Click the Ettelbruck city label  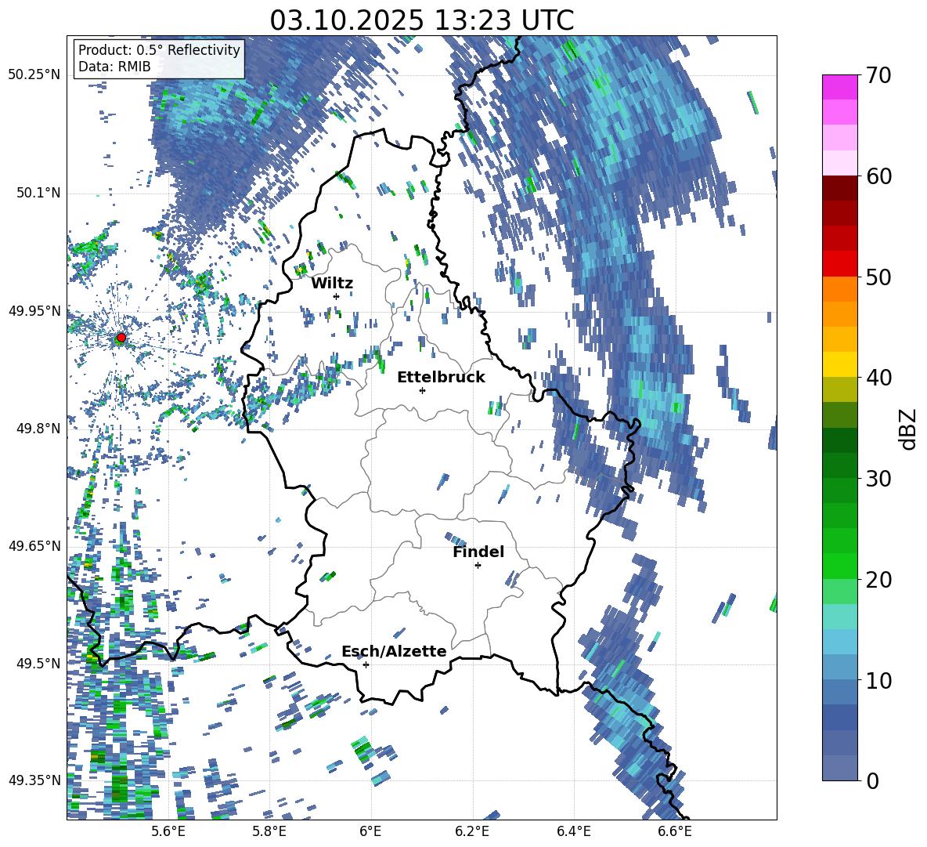[441, 378]
